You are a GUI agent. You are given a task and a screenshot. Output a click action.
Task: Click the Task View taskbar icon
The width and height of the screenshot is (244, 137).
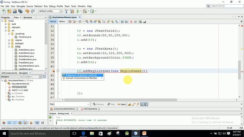[x=74, y=134]
